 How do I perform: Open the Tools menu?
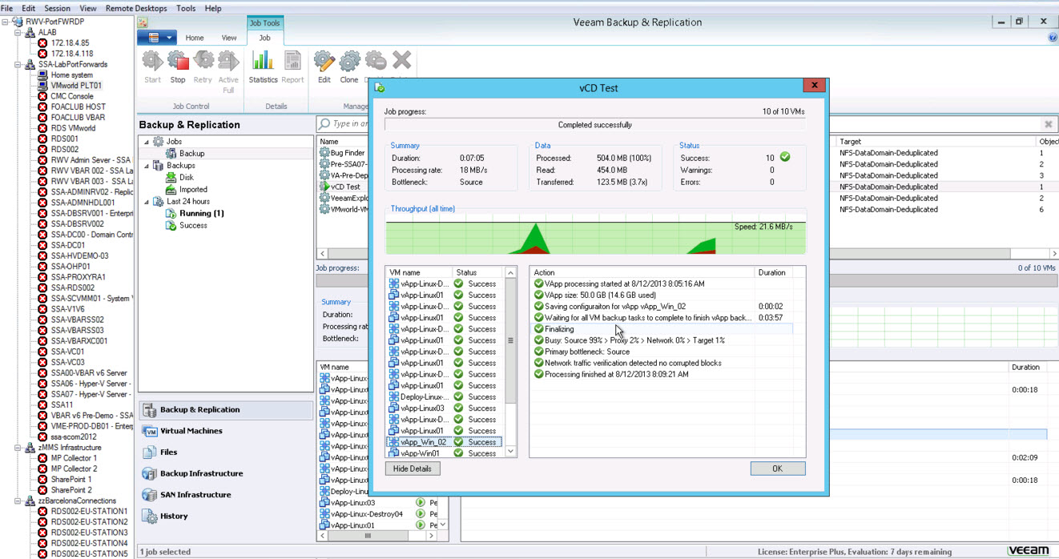pos(185,8)
